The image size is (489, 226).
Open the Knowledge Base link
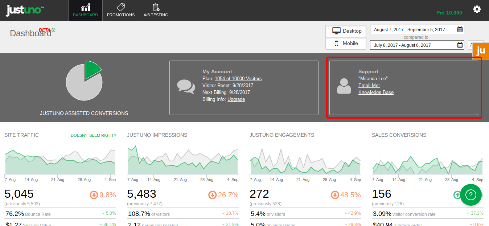point(376,92)
